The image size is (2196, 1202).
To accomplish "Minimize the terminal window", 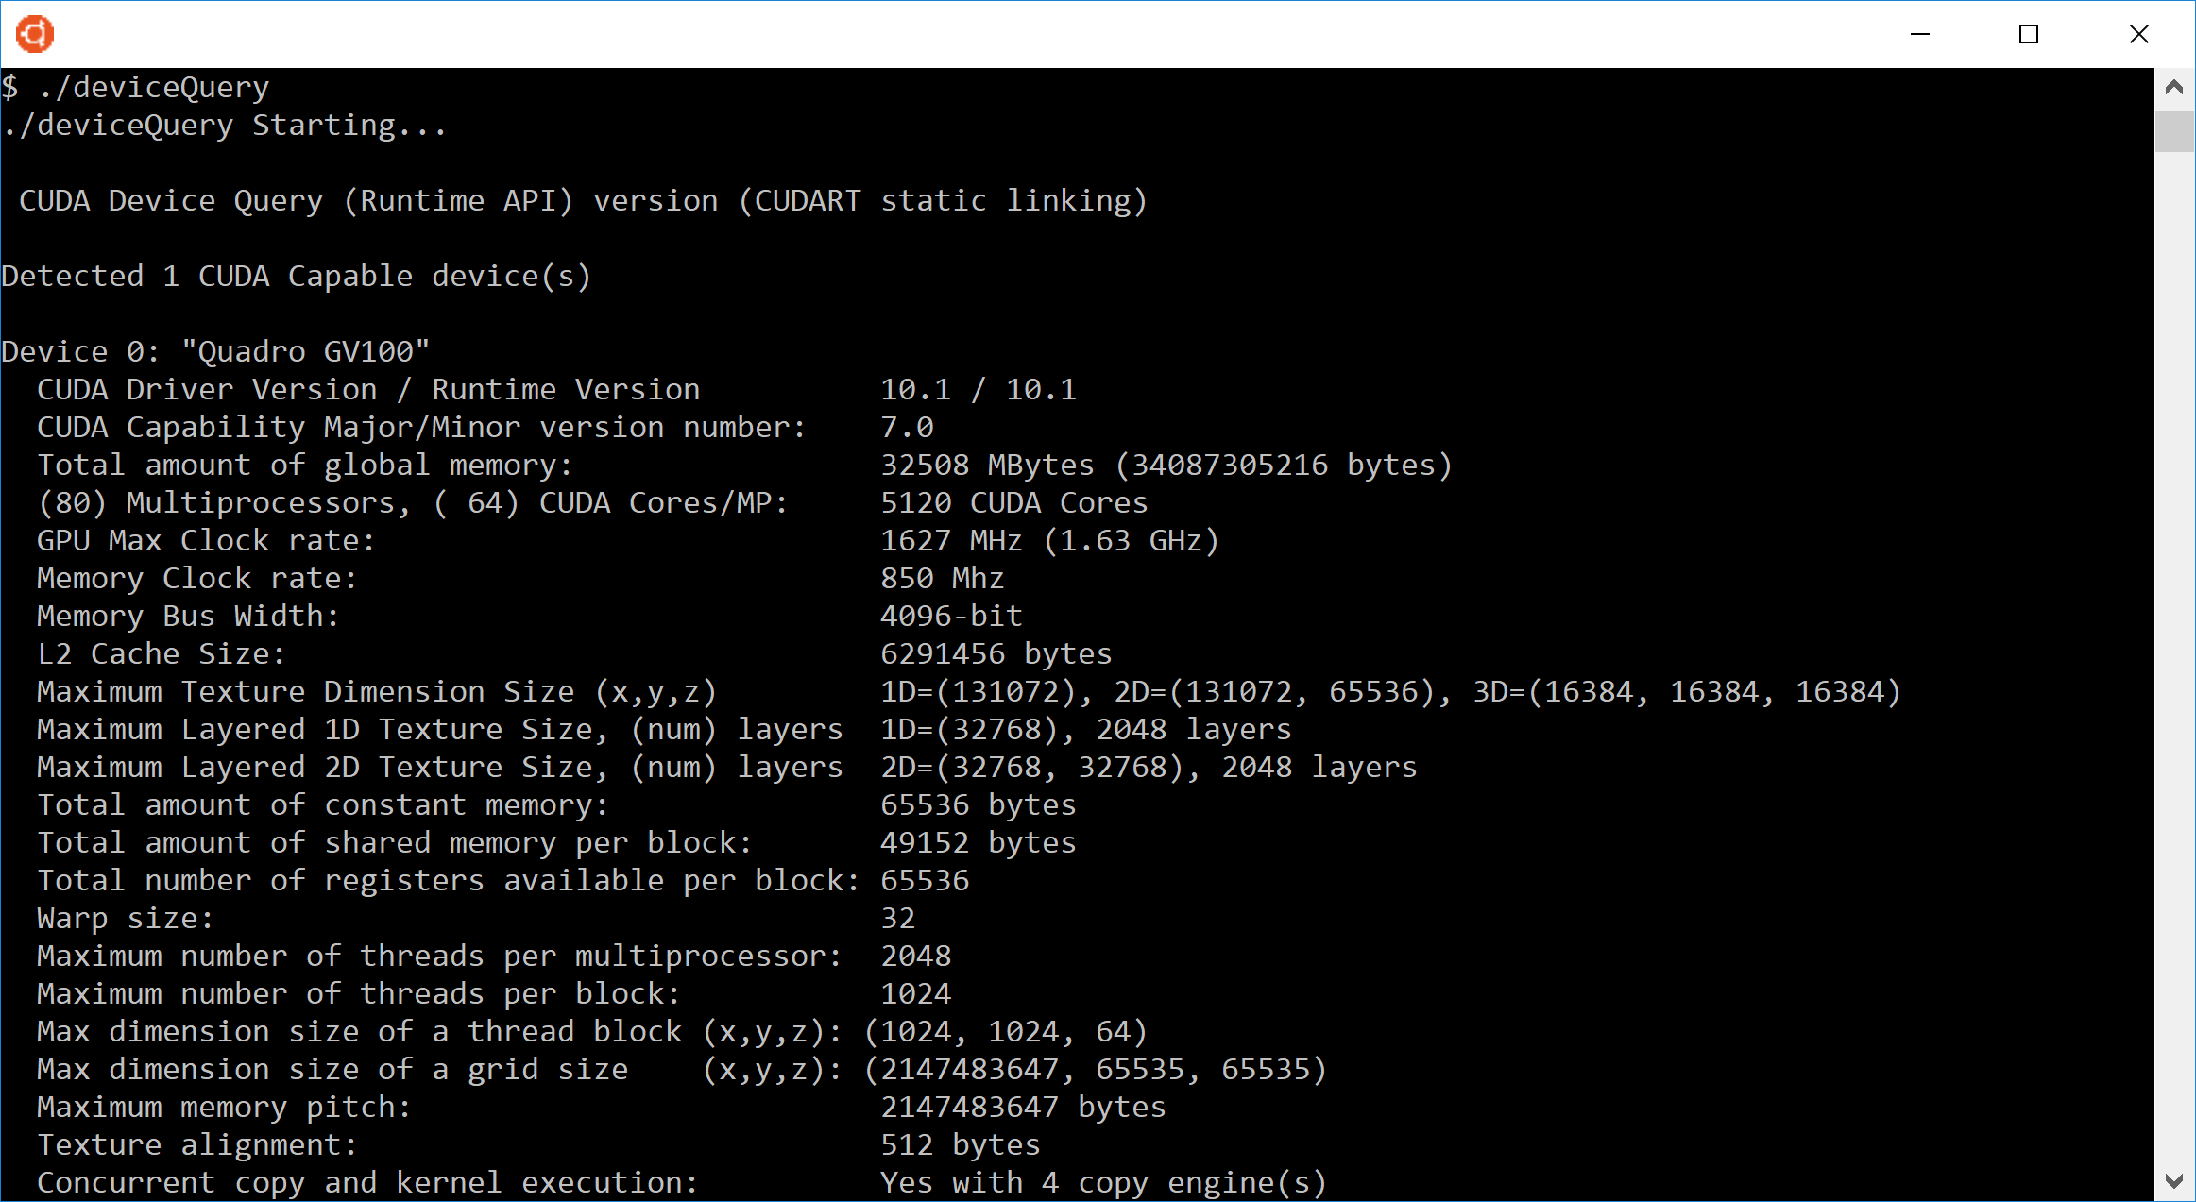I will coord(1920,34).
